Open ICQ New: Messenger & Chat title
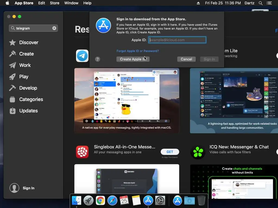 pos(239,147)
